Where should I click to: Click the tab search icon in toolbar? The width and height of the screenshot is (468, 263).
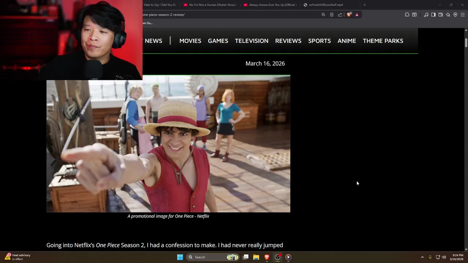[414, 15]
